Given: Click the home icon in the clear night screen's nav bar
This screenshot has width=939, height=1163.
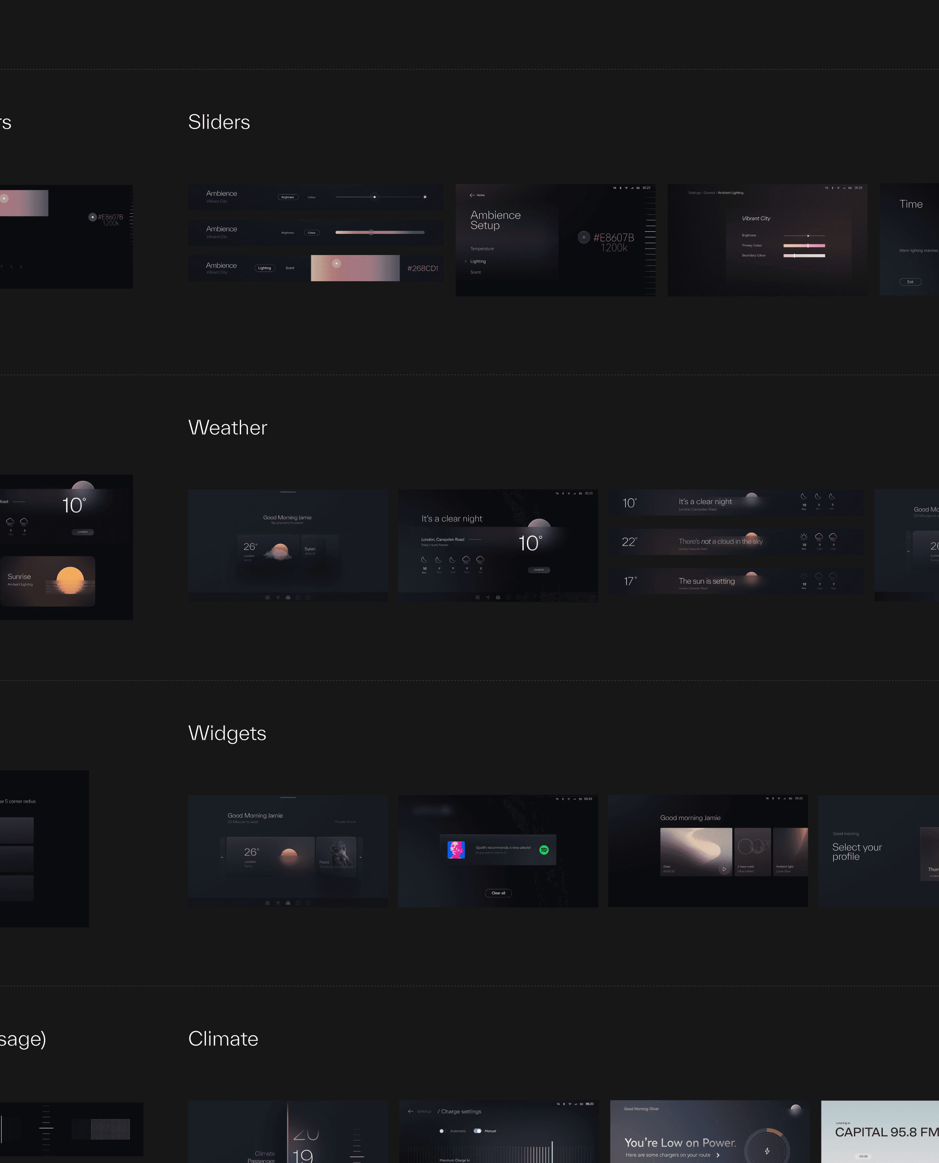Looking at the screenshot, I should coord(498,598).
